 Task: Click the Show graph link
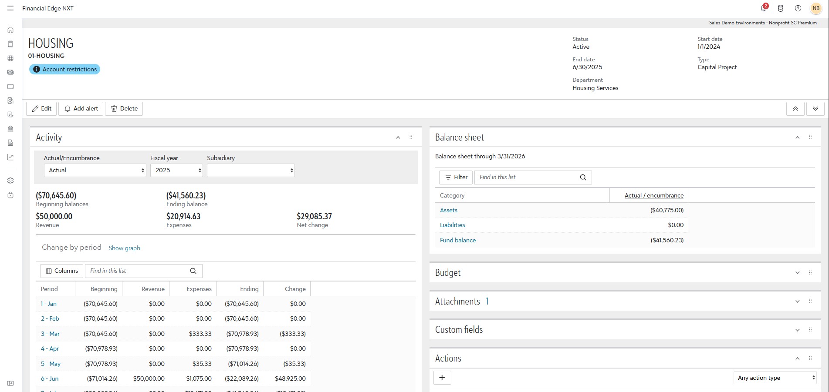pyautogui.click(x=124, y=248)
